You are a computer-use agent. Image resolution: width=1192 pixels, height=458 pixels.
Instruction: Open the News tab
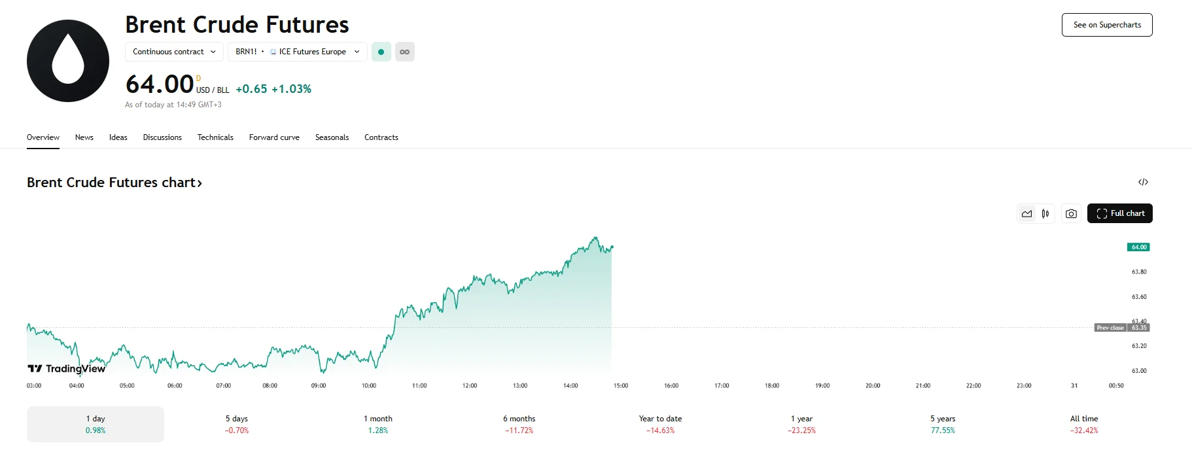pyautogui.click(x=84, y=137)
